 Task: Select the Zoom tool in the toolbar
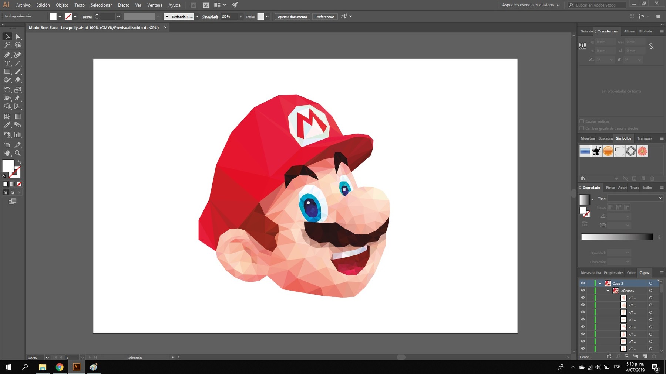pyautogui.click(x=17, y=153)
